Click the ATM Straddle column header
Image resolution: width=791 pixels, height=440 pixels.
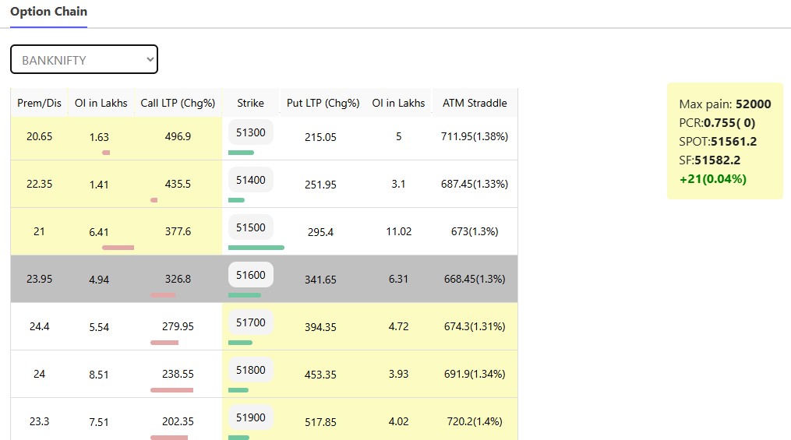click(475, 103)
